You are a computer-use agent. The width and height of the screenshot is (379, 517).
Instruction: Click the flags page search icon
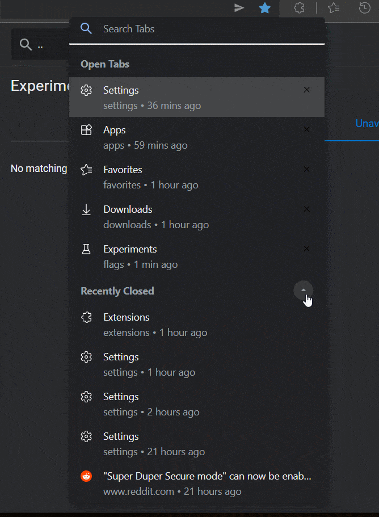26,44
